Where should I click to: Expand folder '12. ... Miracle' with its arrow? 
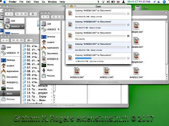(x=52, y=86)
